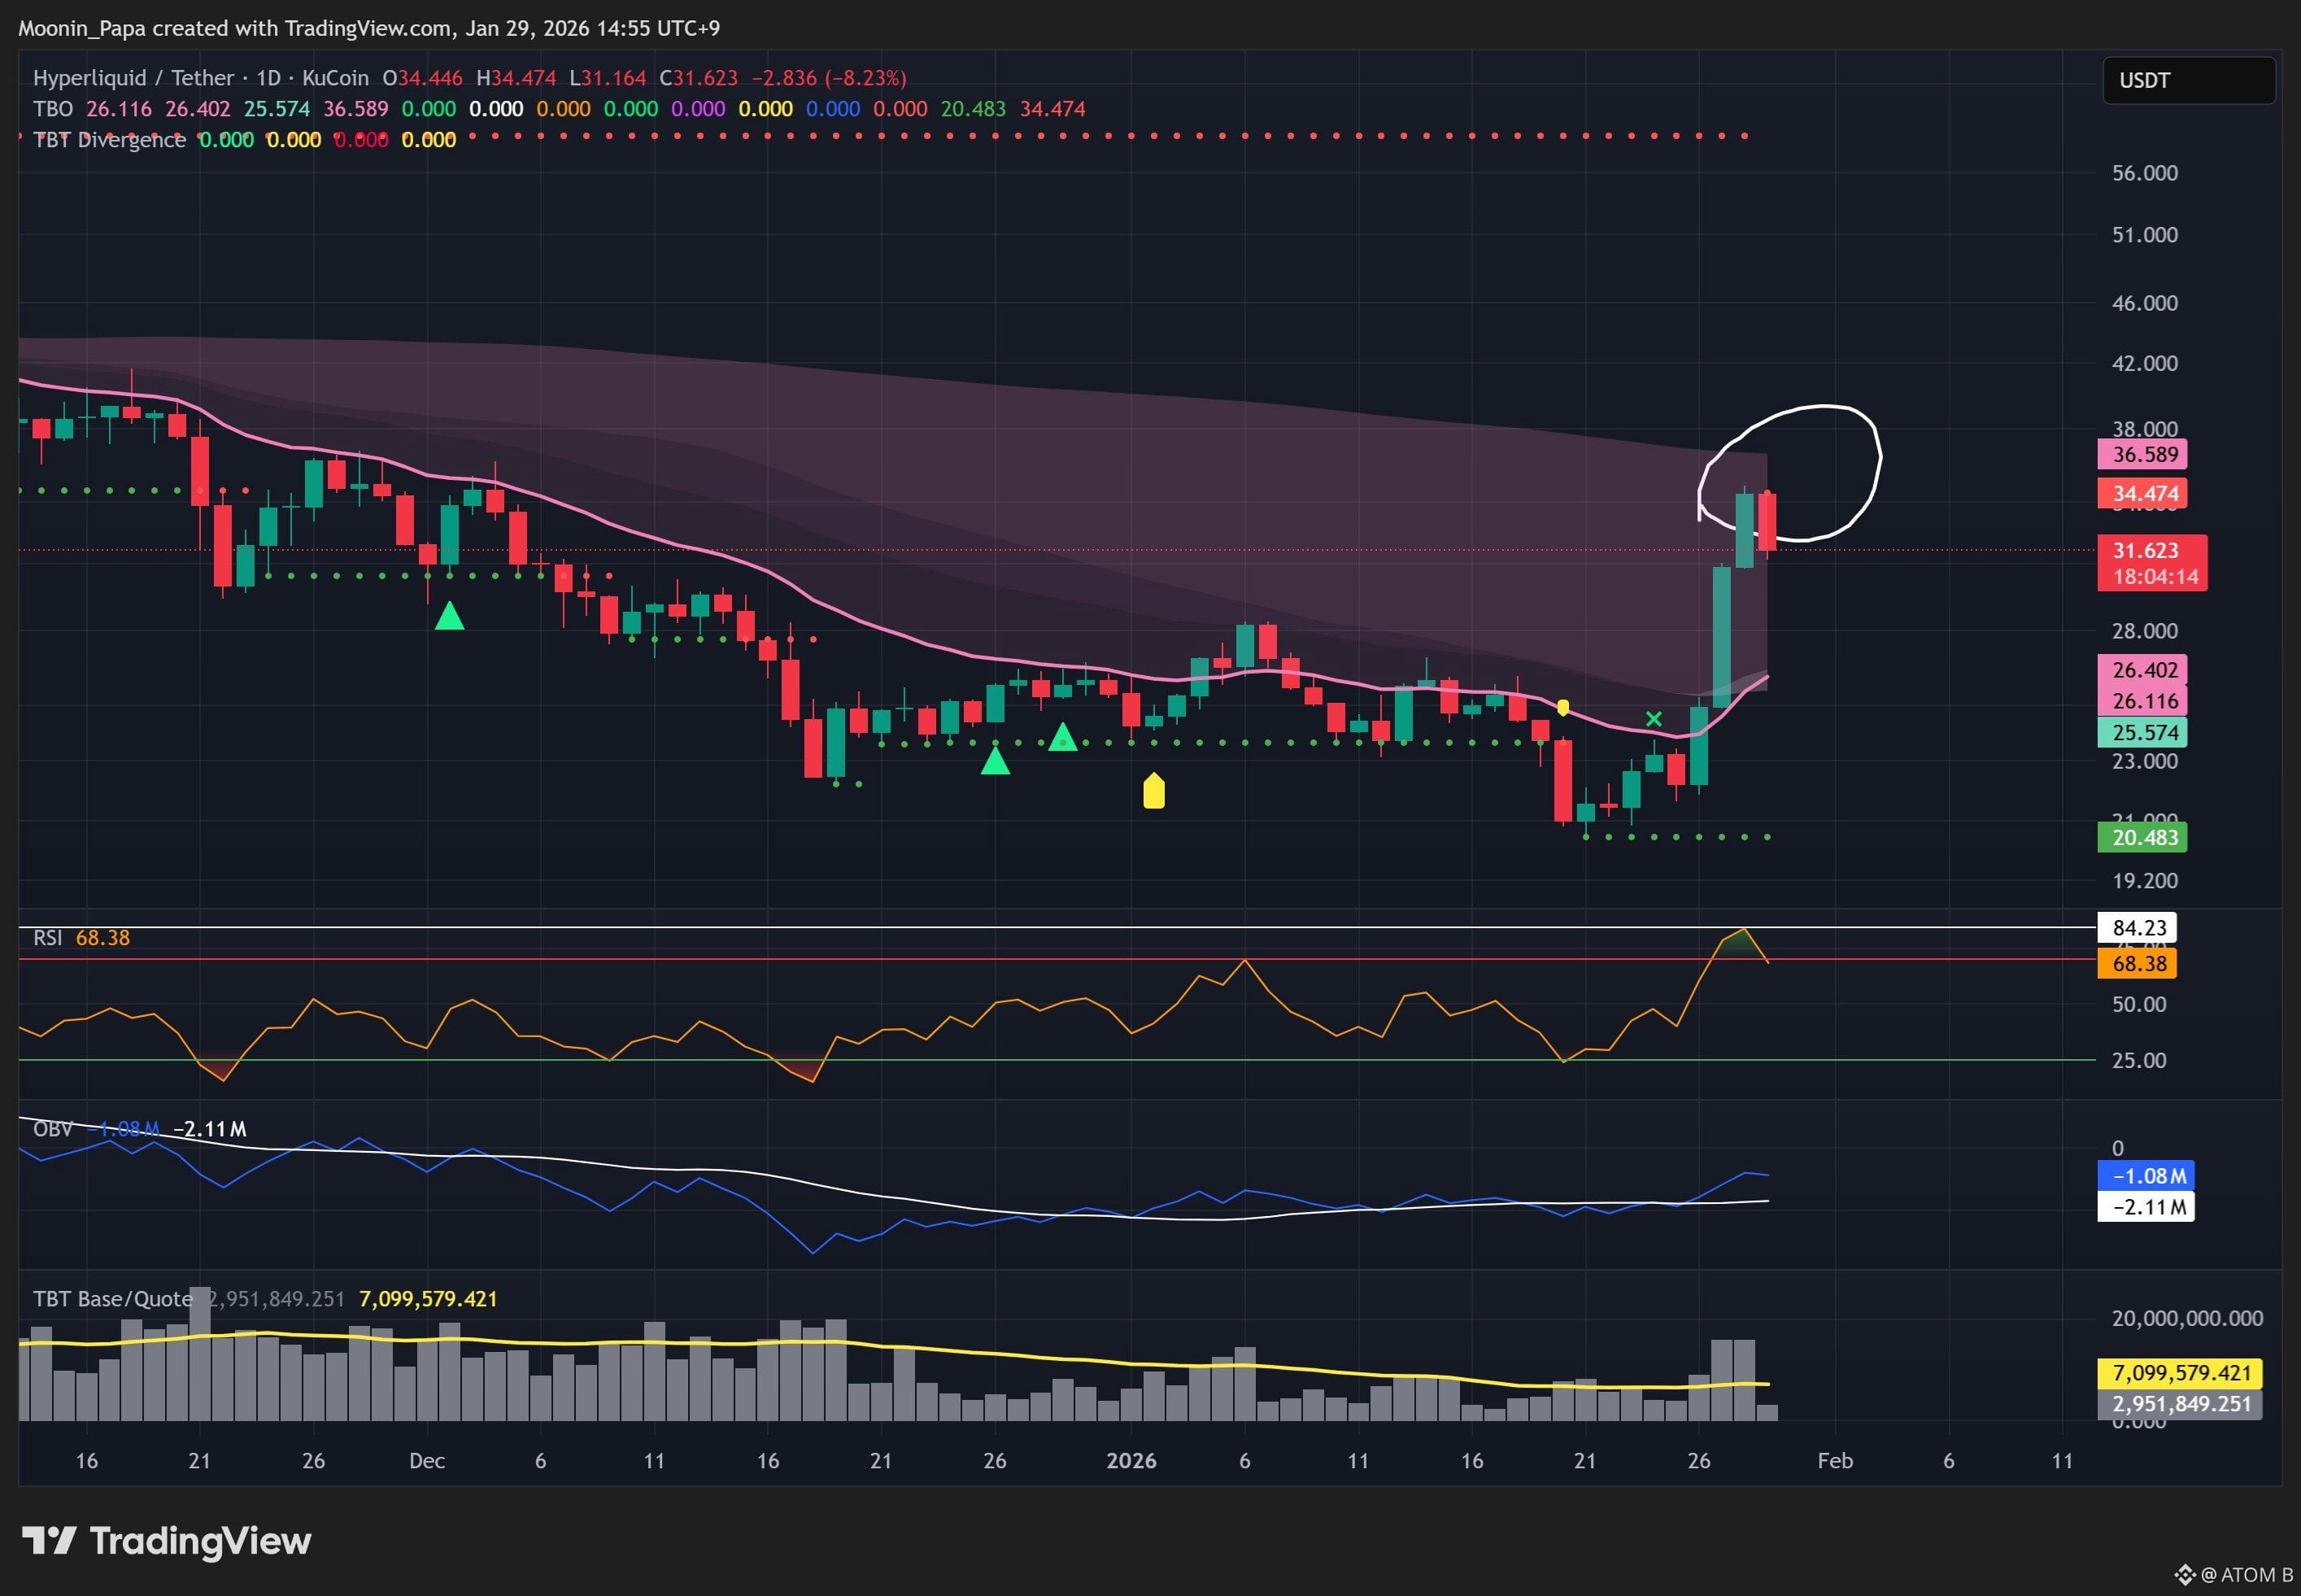
Task: Click the RSI indicator label
Action: click(47, 938)
